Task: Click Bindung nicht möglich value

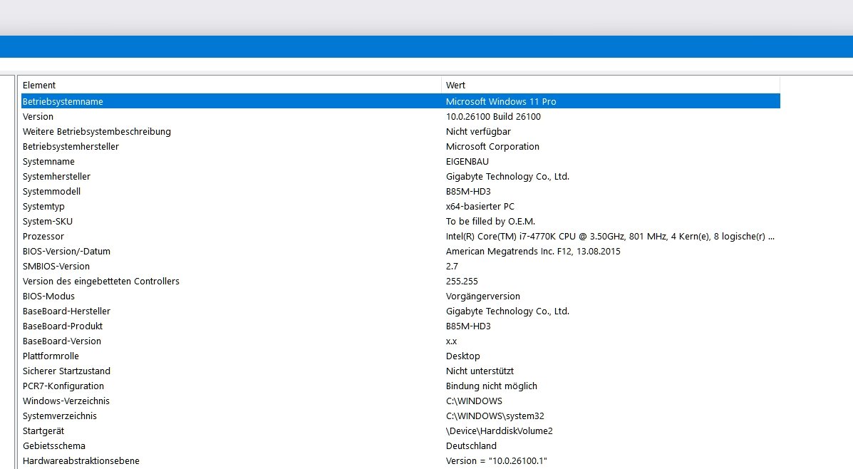Action: pos(492,386)
